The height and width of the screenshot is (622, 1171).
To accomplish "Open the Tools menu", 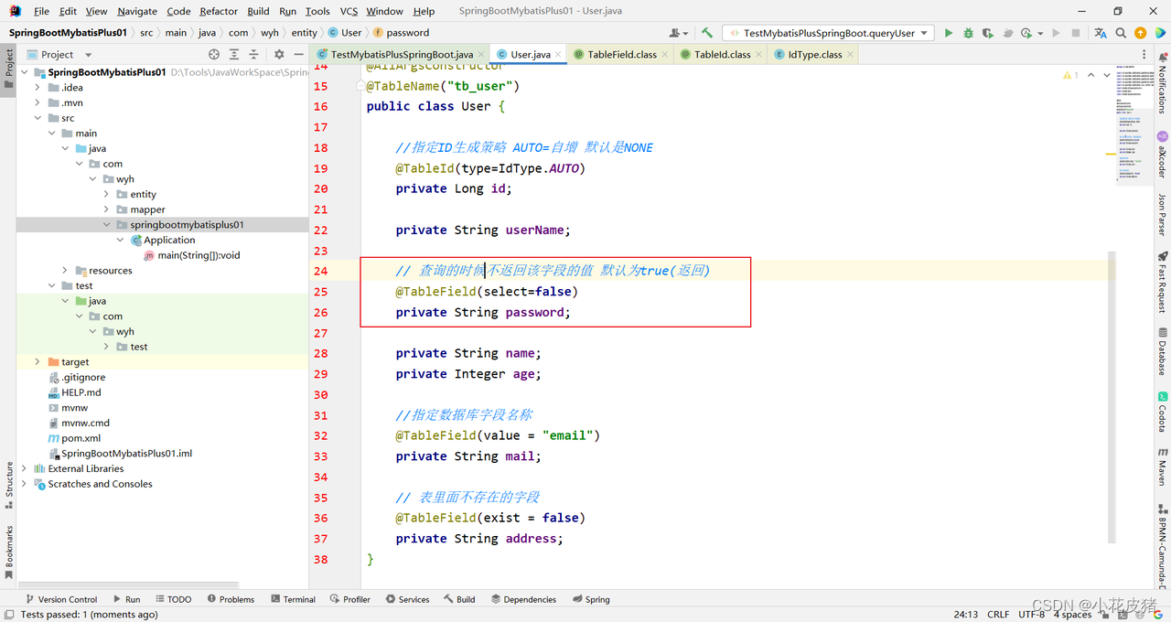I will (317, 11).
